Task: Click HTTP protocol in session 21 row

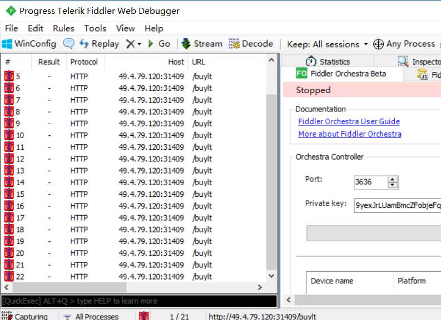Action: point(79,265)
